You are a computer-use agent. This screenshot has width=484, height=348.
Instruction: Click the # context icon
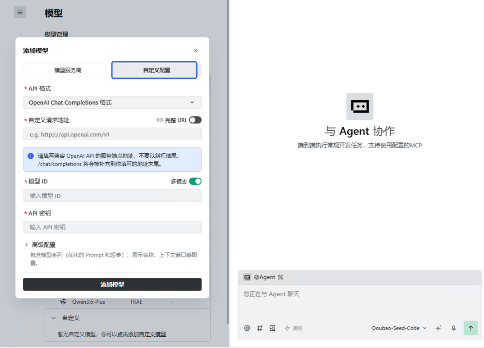tap(260, 328)
